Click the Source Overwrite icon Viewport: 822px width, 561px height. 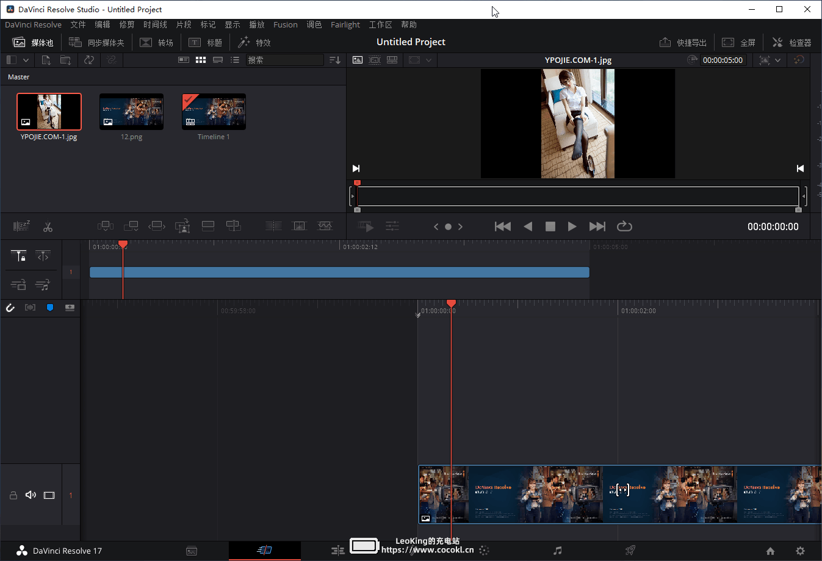234,226
